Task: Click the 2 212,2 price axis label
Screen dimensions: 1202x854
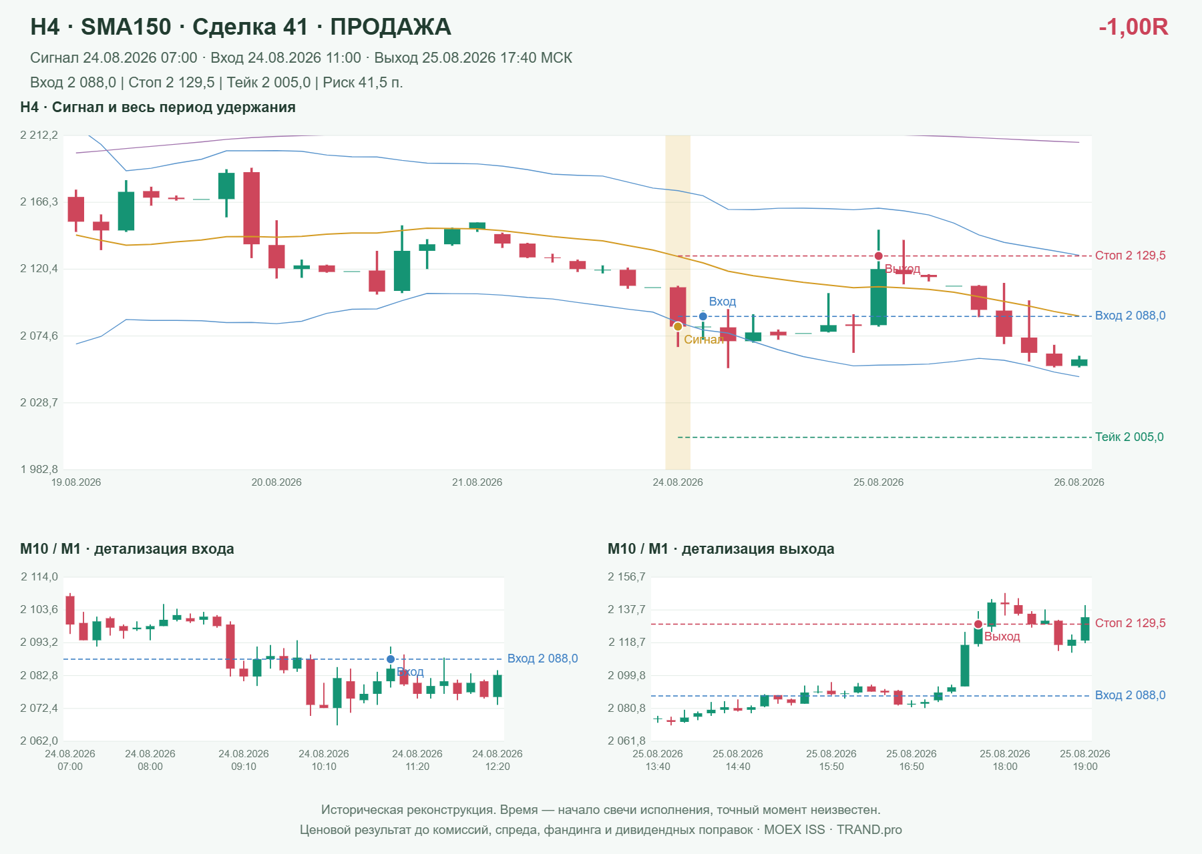Action: point(39,135)
